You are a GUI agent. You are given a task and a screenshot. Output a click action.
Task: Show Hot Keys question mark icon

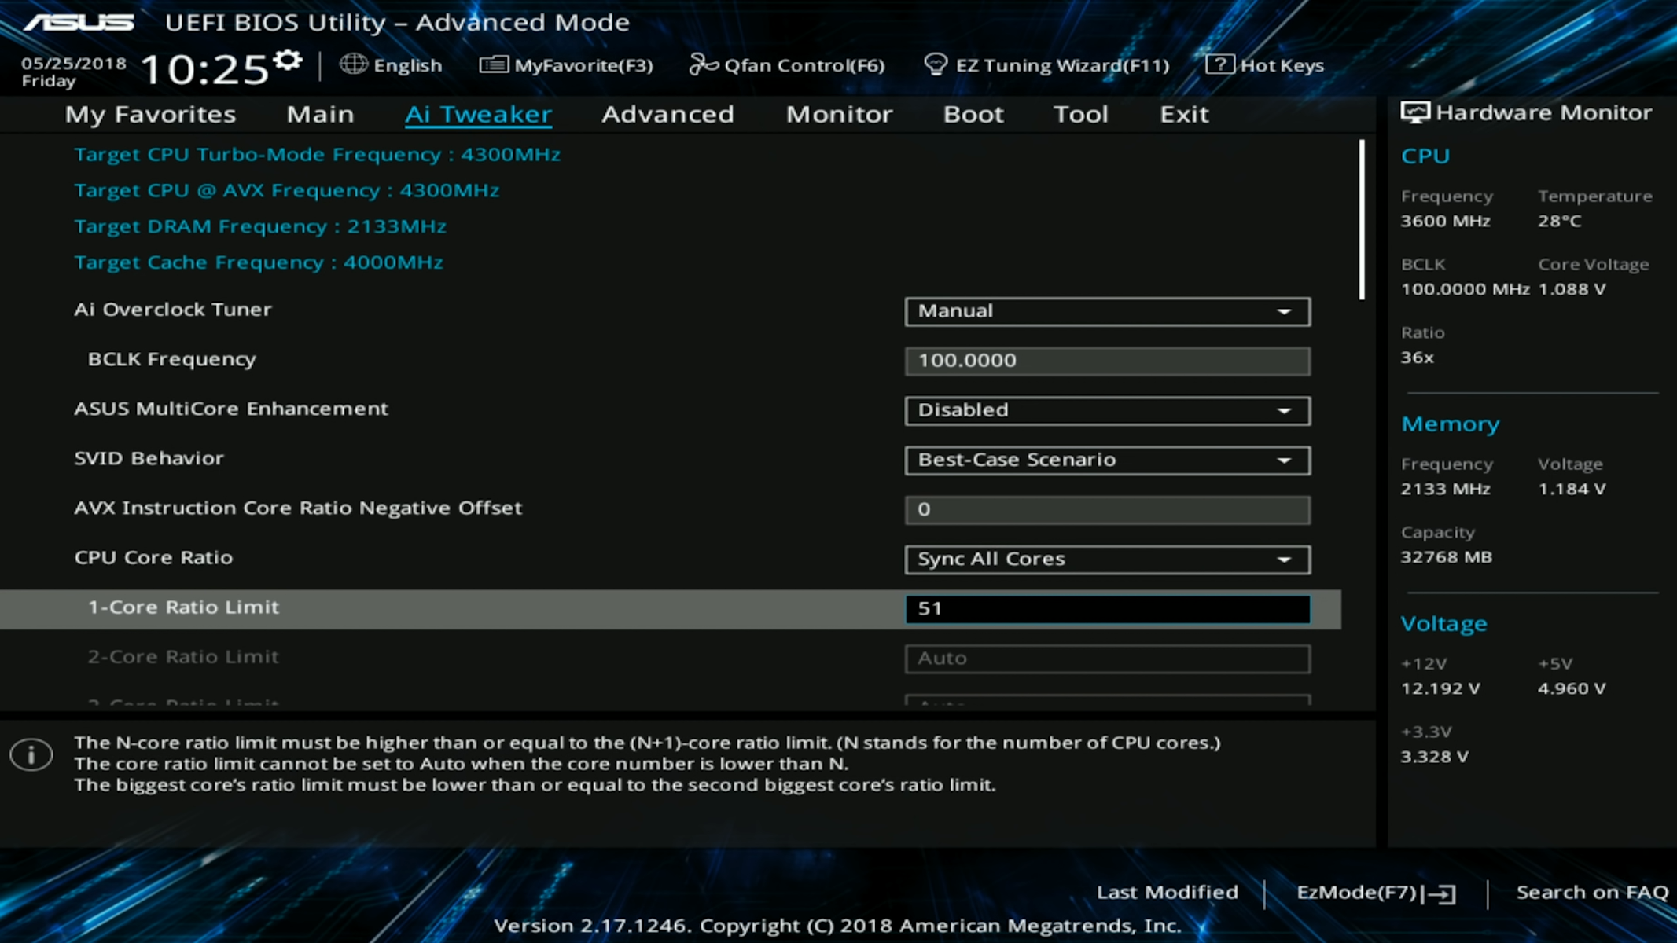tap(1219, 64)
